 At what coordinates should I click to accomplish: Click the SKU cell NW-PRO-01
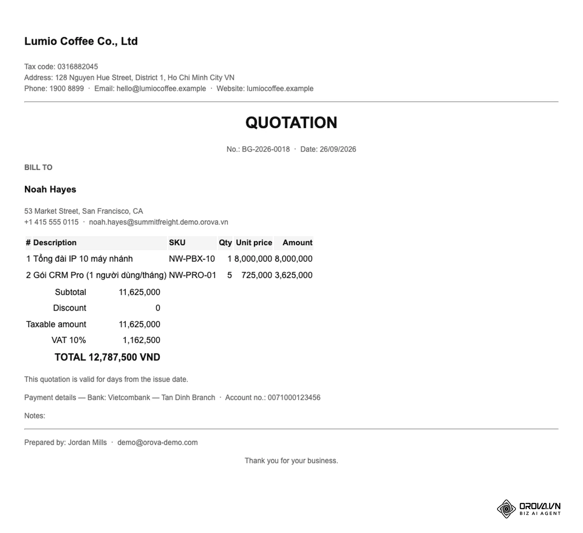[x=192, y=275]
